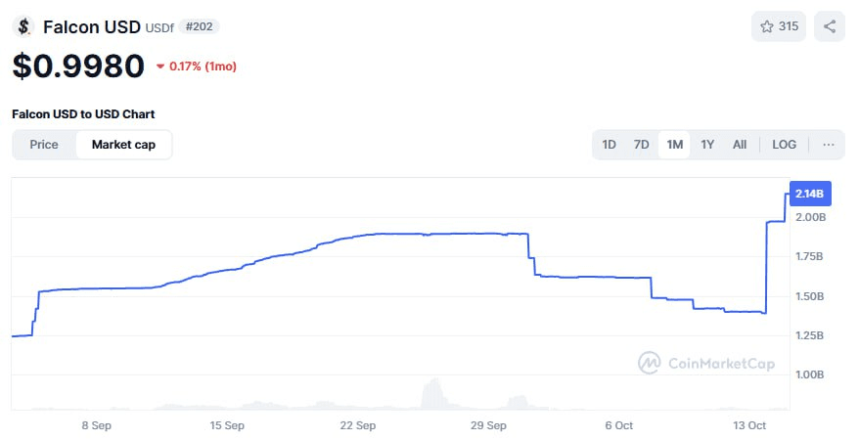Switch chart to Price tab
This screenshot has width=859, height=440.
tap(44, 145)
